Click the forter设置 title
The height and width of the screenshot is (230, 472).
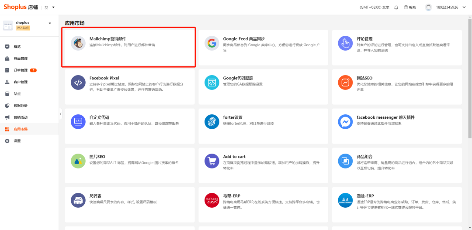[x=233, y=117]
